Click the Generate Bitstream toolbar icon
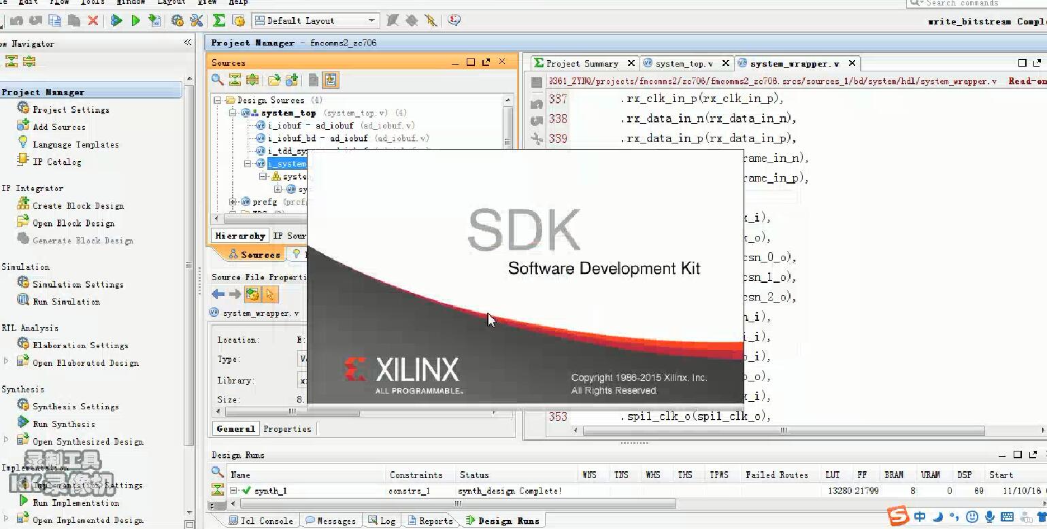Image resolution: width=1047 pixels, height=529 pixels. tap(155, 21)
